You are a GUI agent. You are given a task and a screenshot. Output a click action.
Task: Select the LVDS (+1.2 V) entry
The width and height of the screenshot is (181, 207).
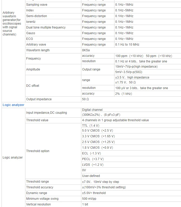coord(93,165)
